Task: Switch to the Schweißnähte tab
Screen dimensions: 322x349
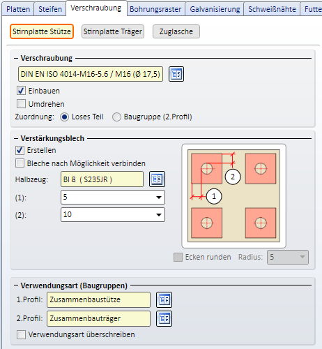Action: coord(272,9)
